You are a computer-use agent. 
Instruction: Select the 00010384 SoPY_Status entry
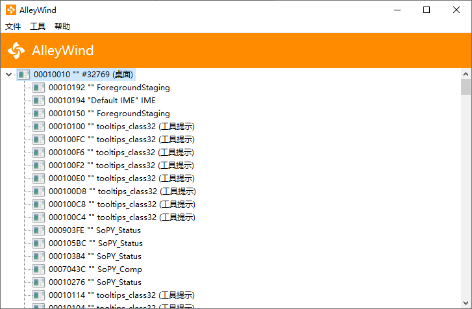[95, 256]
